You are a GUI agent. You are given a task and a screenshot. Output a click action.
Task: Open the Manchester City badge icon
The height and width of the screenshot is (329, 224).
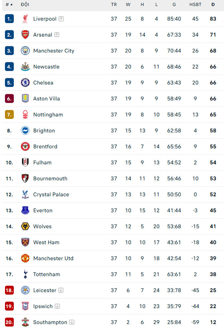pyautogui.click(x=25, y=51)
